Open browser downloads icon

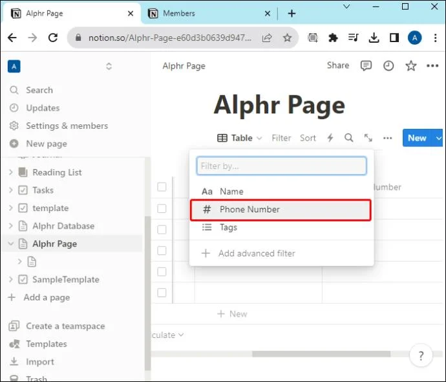point(374,38)
